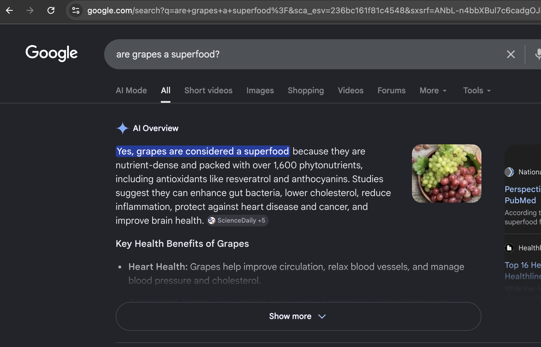Open site information icon in address bar
Viewport: 541px width, 347px height.
[76, 11]
